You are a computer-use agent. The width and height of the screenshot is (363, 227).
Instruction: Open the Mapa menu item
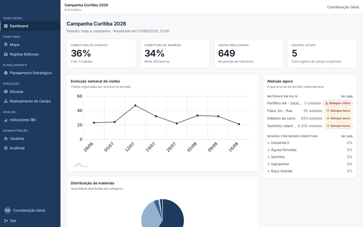30,45
